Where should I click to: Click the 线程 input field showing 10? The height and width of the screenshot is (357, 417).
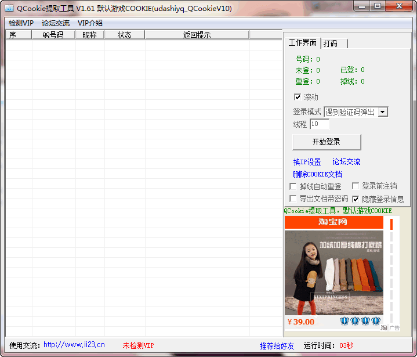point(320,124)
